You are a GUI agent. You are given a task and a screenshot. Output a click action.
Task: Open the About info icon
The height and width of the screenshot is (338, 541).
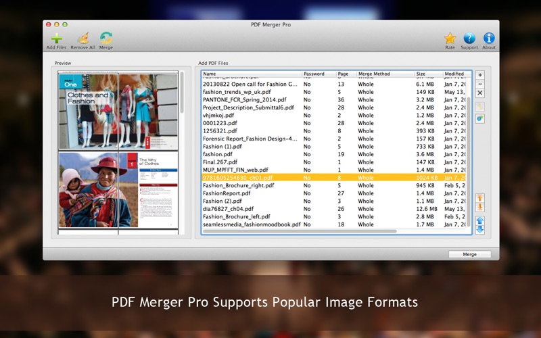[x=489, y=39]
